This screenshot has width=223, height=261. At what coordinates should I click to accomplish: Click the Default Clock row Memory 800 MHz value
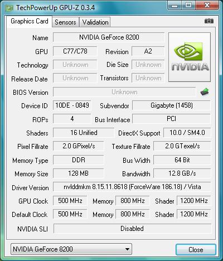(133, 214)
